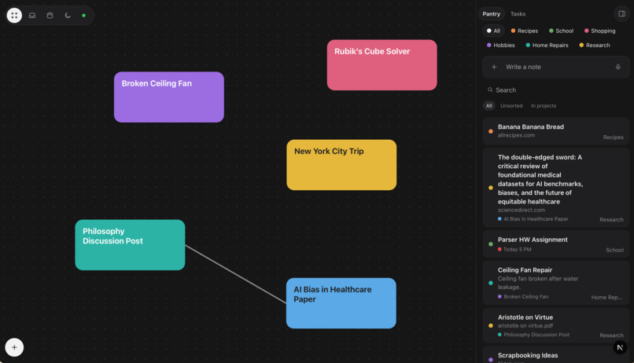Screen dimensions: 634x363
Task: Click aristotle on virtue.pdf attachment text
Action: coord(525,325)
